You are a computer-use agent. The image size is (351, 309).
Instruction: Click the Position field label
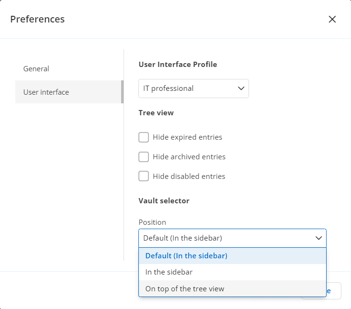pos(152,222)
